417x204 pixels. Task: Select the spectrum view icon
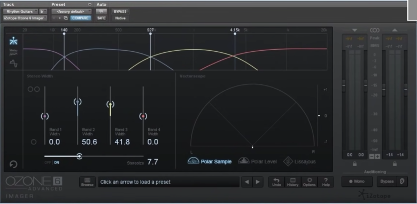(x=13, y=52)
